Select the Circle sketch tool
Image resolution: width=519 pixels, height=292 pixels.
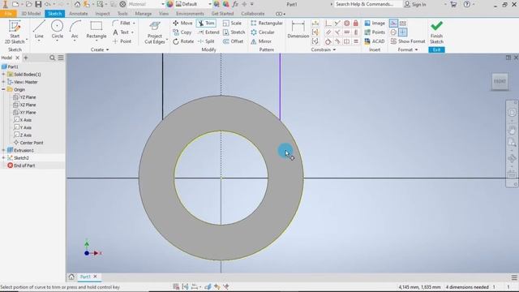(x=57, y=29)
